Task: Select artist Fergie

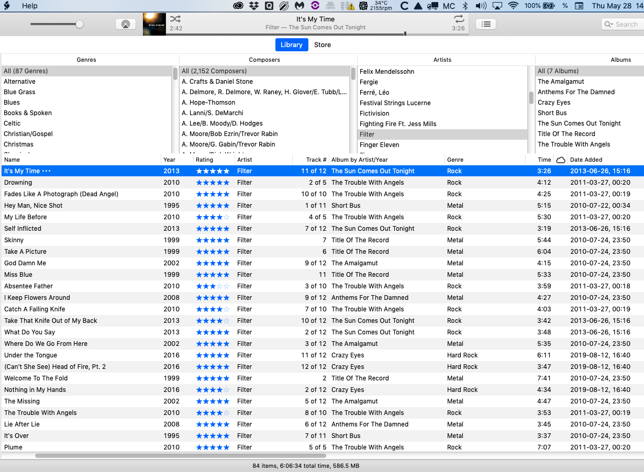Action: tap(442, 82)
